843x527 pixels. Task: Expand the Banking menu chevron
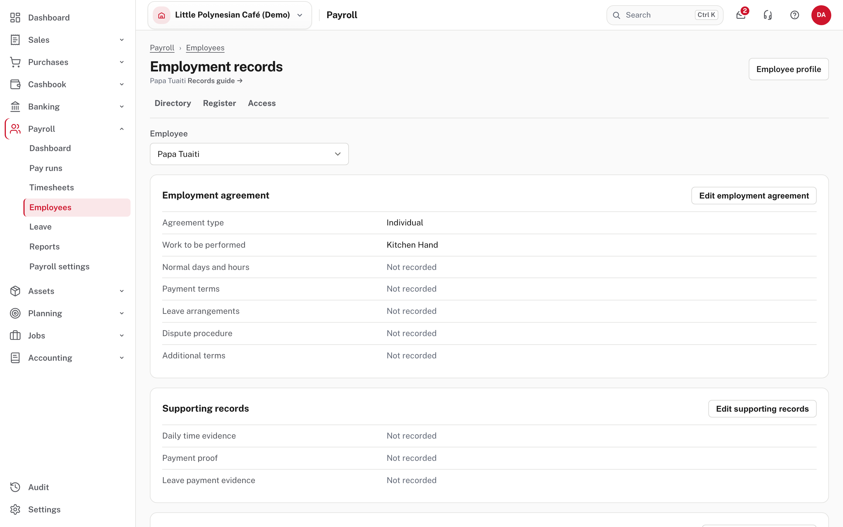[121, 107]
